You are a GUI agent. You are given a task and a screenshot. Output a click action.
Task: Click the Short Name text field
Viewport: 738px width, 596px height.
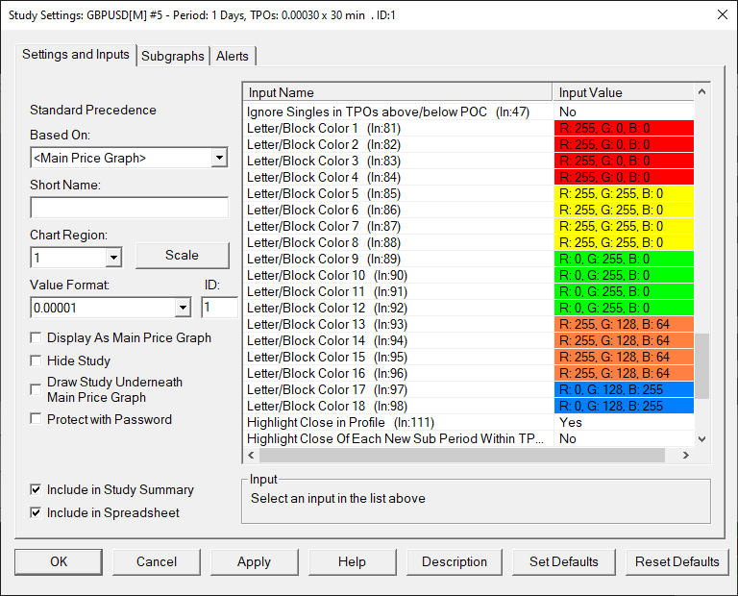point(129,208)
